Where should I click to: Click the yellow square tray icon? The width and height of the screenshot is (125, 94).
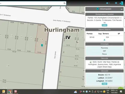[104, 92]
